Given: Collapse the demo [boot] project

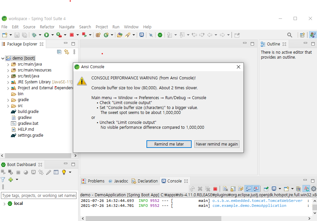Looking at the screenshot, I should 3,58.
